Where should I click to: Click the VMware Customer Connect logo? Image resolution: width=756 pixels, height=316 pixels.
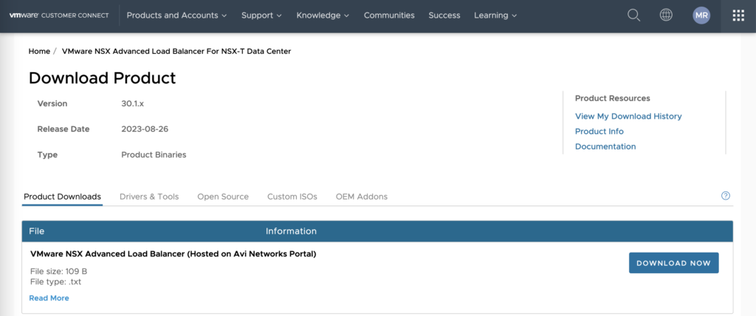[x=59, y=15]
